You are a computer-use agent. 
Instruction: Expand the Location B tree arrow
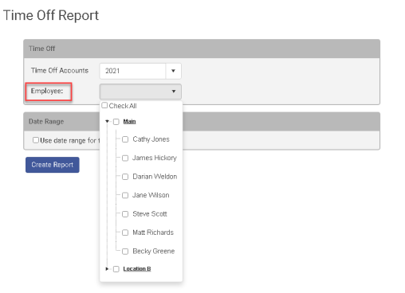click(x=107, y=269)
